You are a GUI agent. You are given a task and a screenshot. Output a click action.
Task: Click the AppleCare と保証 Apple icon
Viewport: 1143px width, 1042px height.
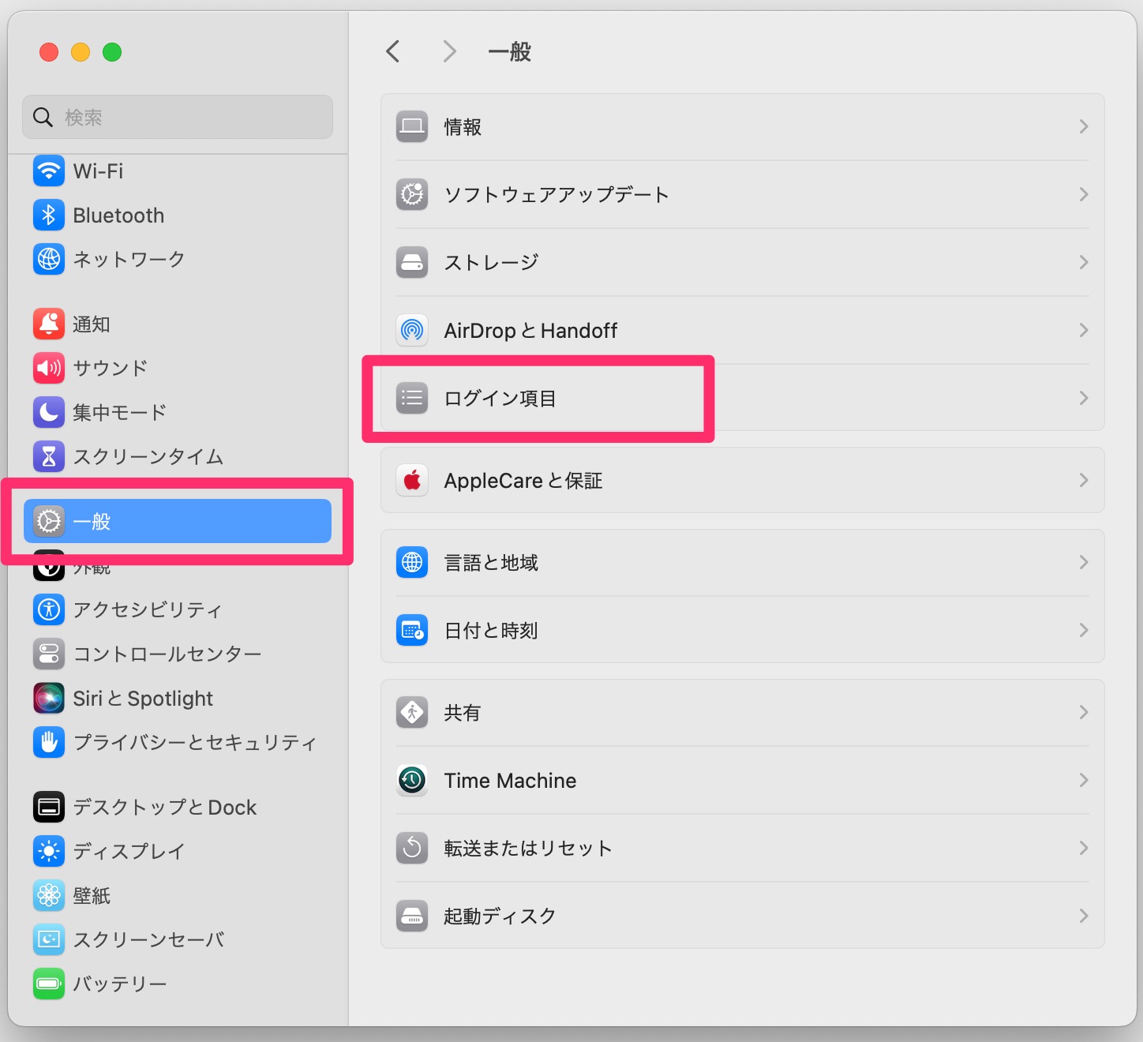click(x=412, y=480)
